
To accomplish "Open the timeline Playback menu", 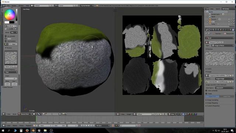I will pyautogui.click(x=29, y=126).
